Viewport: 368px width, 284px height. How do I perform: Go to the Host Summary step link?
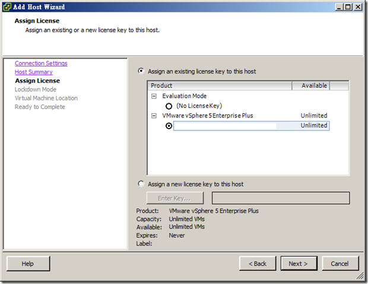[34, 72]
